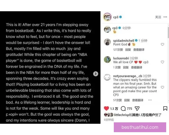Click the 关注 follow button
Screen dimensions: 169x135
click(x=158, y=17)
